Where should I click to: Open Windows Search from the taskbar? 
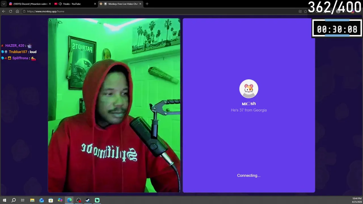coord(13,200)
